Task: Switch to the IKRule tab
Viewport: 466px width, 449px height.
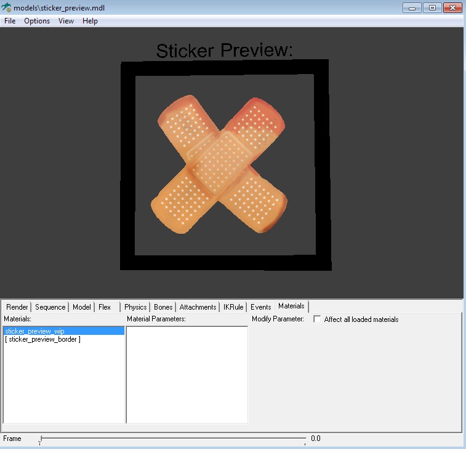Action: coord(233,307)
